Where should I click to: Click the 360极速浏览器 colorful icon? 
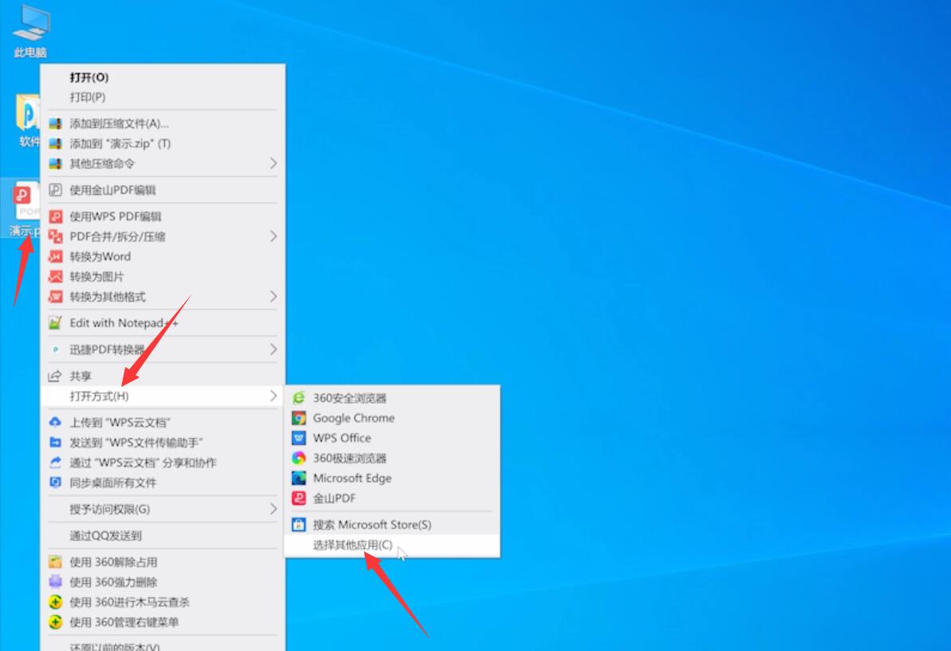click(298, 458)
